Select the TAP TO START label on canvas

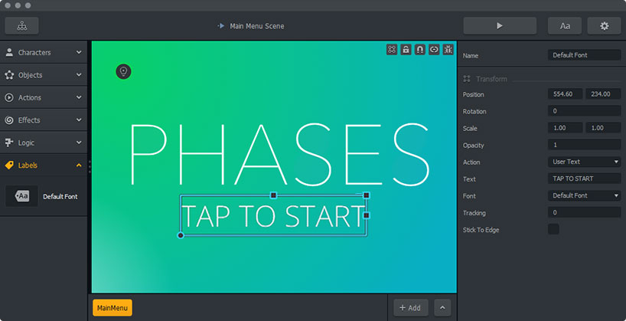tap(273, 217)
